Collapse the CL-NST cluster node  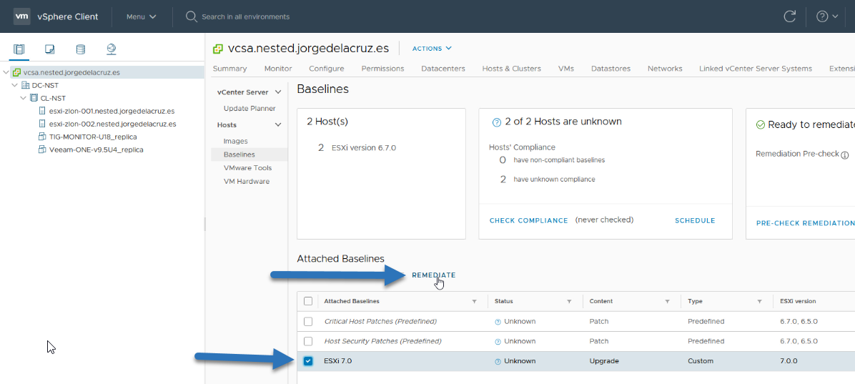tap(23, 98)
